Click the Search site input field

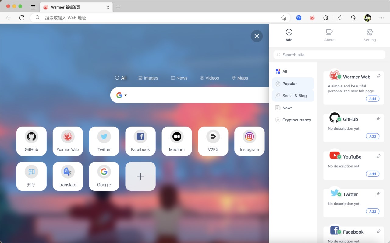(329, 55)
